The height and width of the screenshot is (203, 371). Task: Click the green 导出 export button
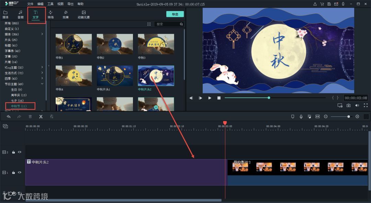click(175, 14)
